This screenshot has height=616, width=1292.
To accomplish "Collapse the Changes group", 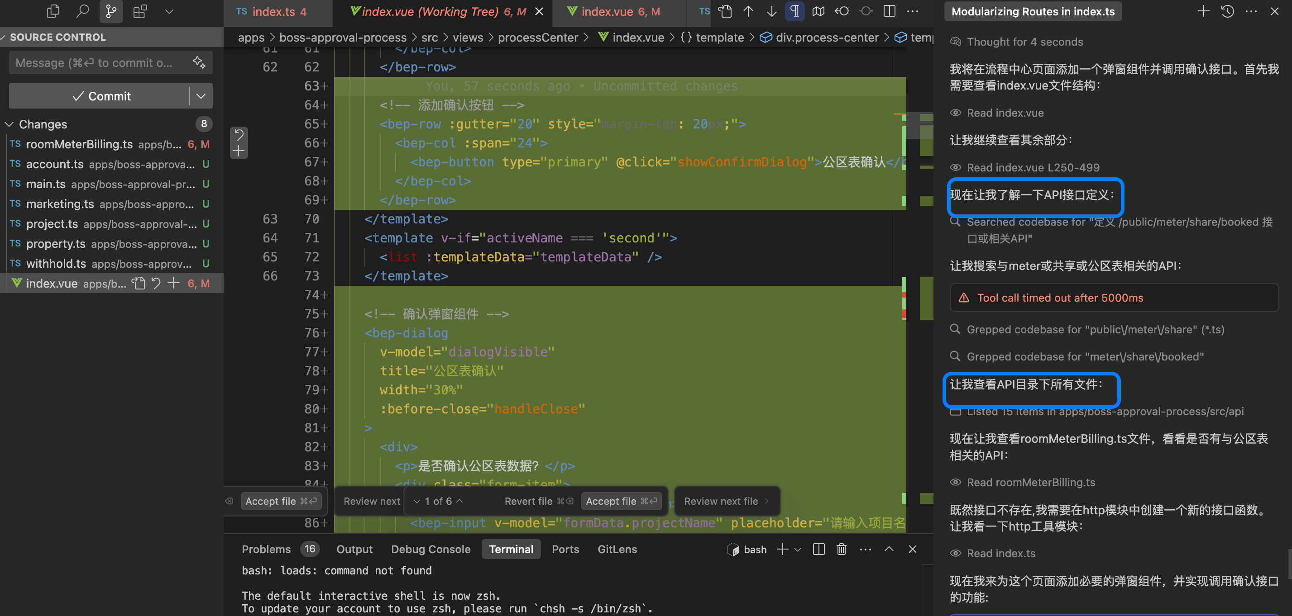I will click(x=9, y=124).
